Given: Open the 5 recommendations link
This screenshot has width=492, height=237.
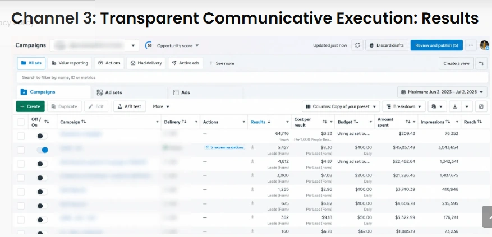Looking at the screenshot, I should pos(224,147).
